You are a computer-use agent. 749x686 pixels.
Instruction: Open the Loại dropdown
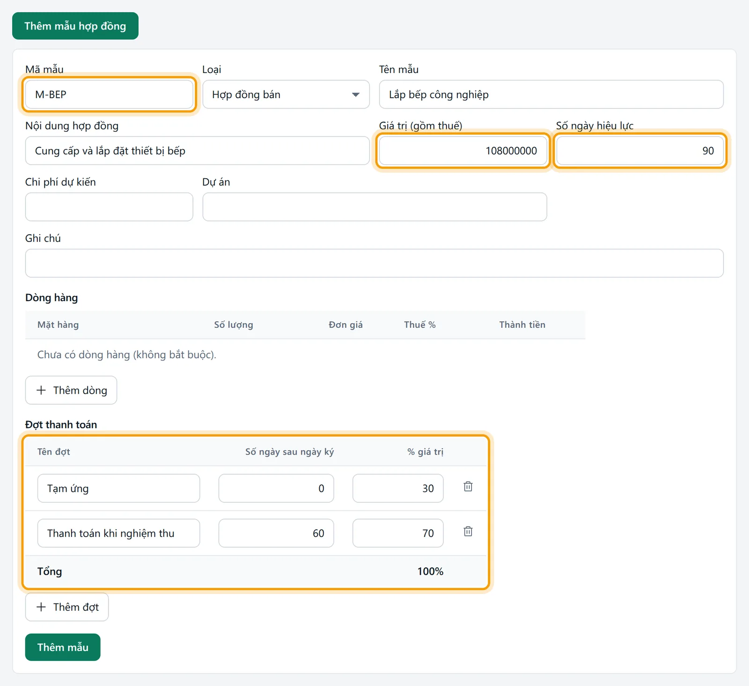[286, 94]
